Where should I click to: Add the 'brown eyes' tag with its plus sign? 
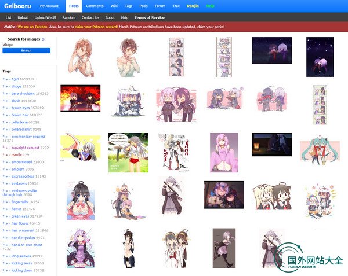tap(6, 108)
